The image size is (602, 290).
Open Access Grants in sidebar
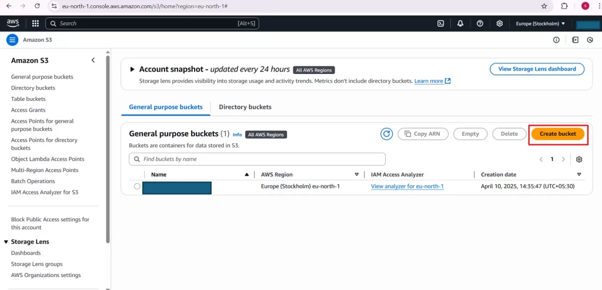(28, 110)
